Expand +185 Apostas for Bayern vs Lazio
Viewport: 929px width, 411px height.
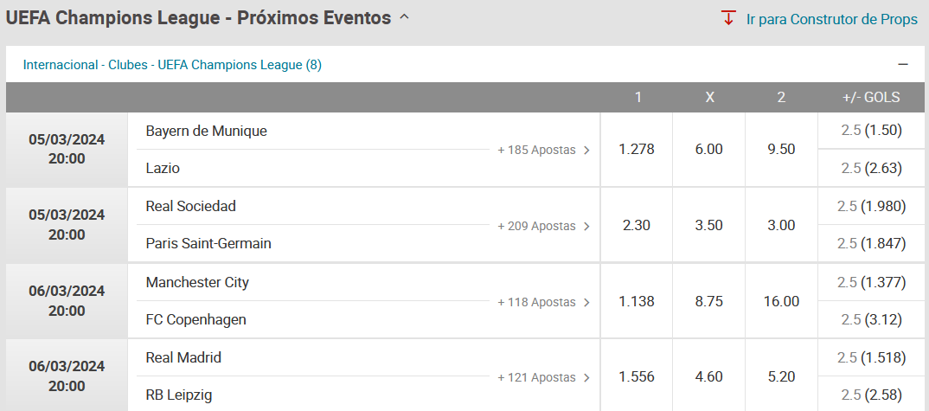[544, 150]
